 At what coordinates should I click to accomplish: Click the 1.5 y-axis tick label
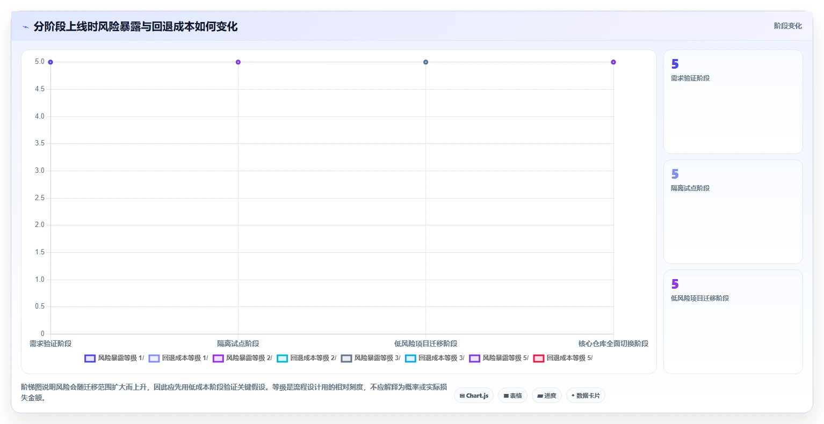40,252
